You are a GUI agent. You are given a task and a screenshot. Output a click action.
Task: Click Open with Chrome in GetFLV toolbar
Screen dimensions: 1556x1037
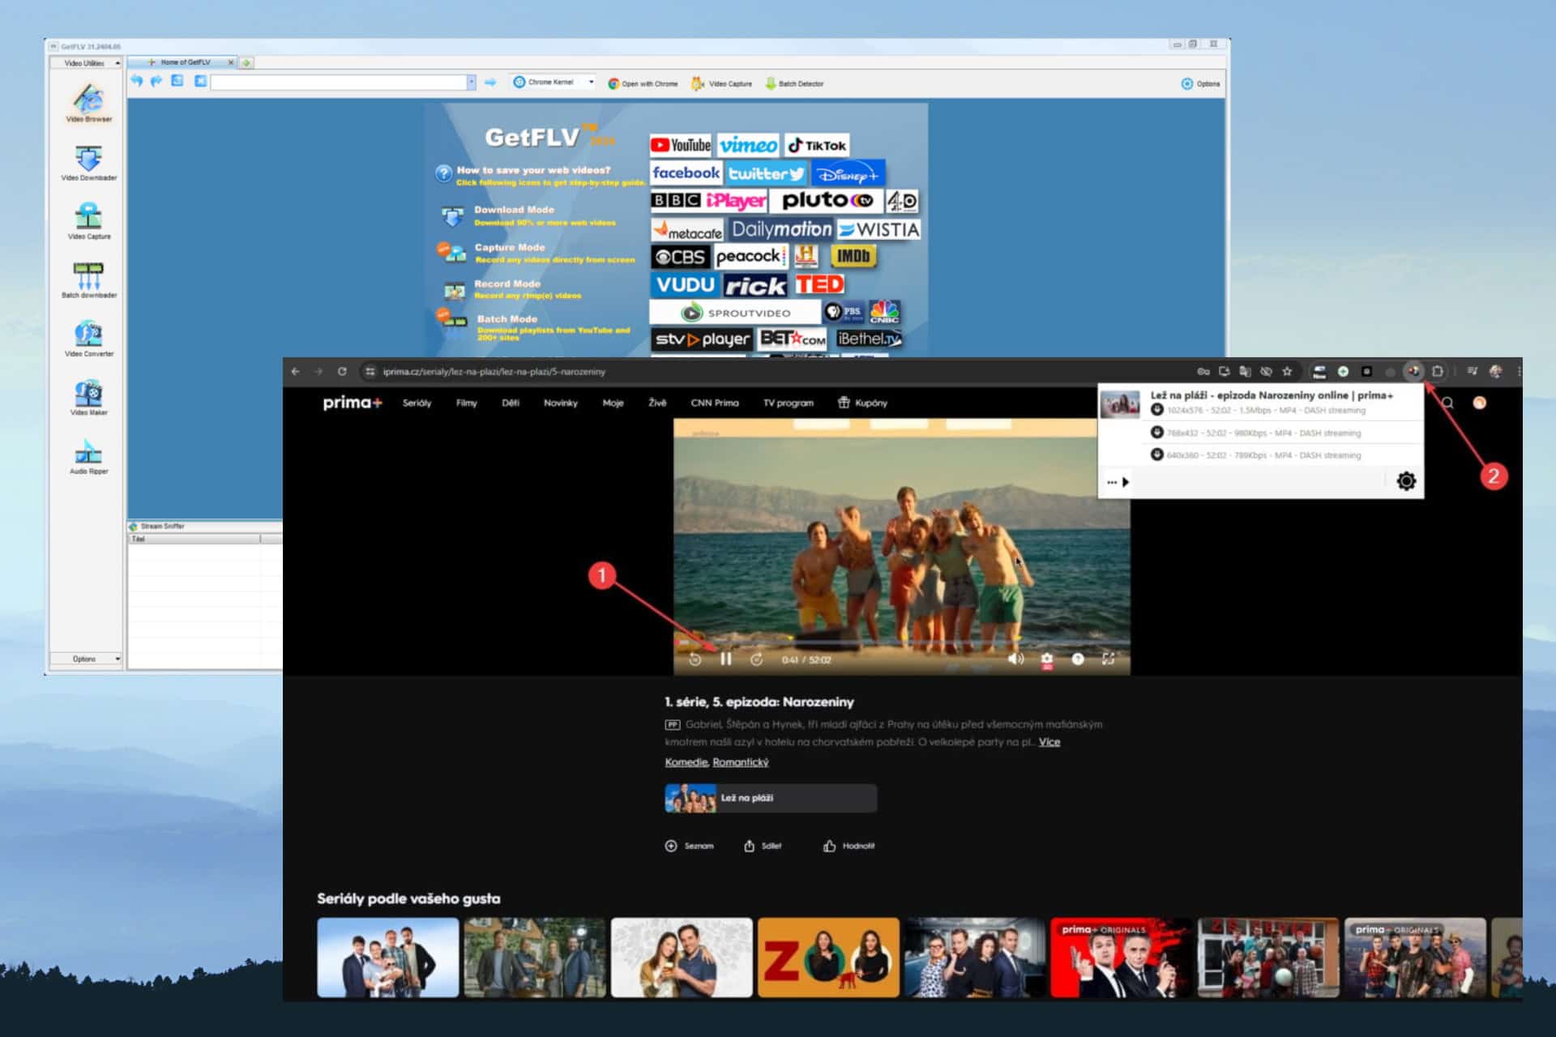click(643, 83)
